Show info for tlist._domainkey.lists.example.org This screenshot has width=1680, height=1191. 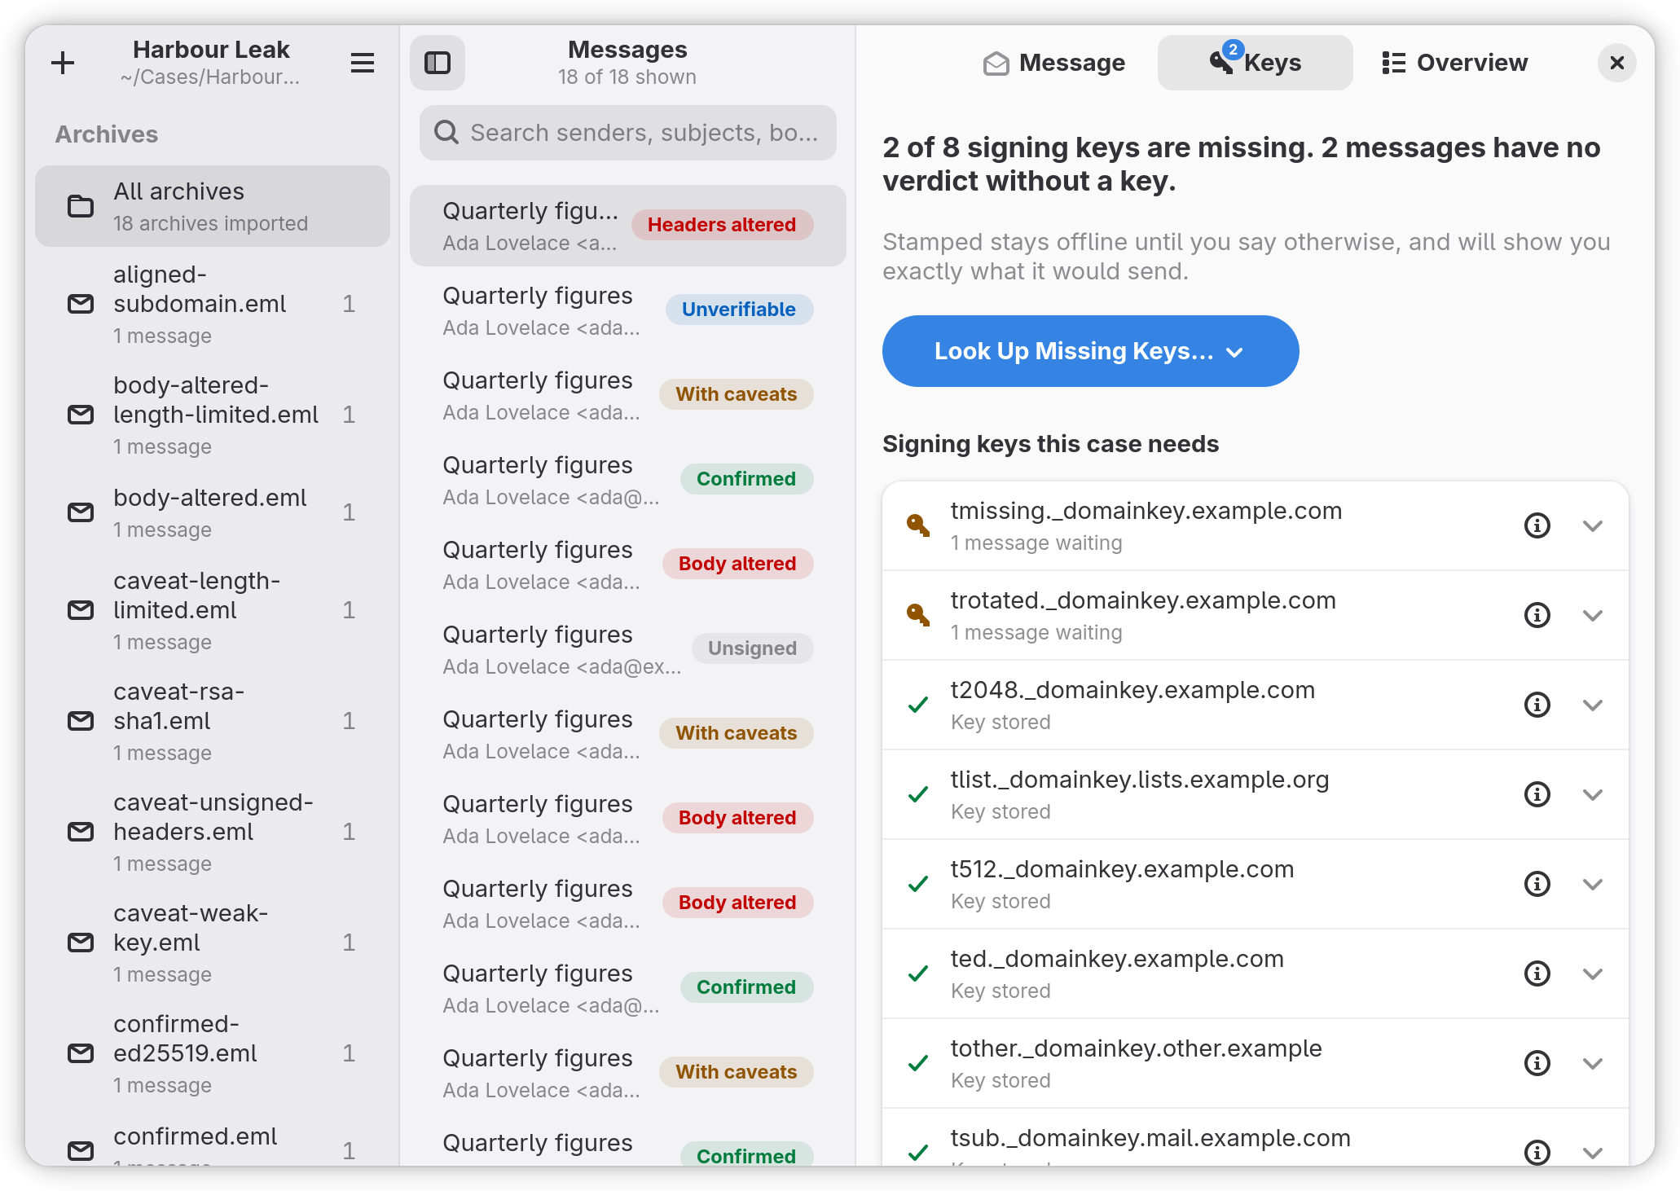tap(1537, 794)
